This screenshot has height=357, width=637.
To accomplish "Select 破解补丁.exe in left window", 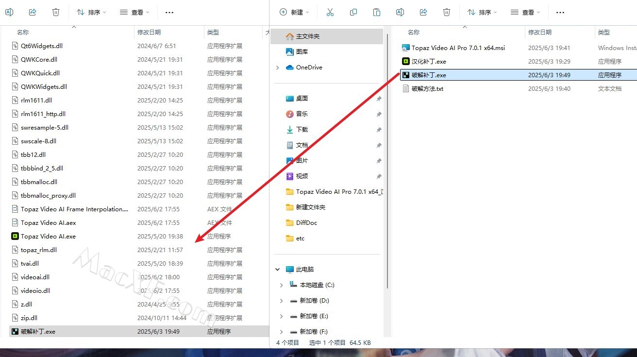I will pos(139,331).
